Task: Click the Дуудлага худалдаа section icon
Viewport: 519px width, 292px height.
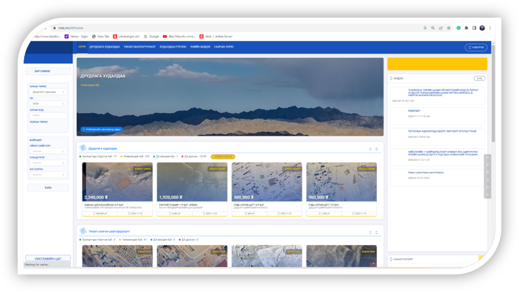Action: pyautogui.click(x=83, y=148)
